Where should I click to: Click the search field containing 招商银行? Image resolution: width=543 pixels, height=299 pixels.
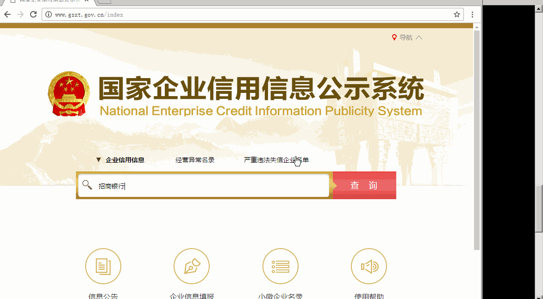tap(204, 186)
